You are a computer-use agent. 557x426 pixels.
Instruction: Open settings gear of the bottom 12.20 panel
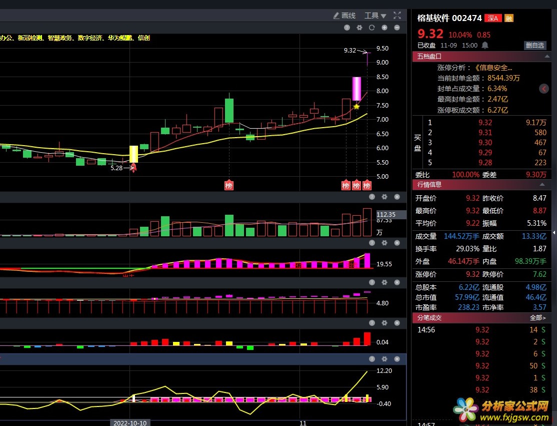coord(384,359)
